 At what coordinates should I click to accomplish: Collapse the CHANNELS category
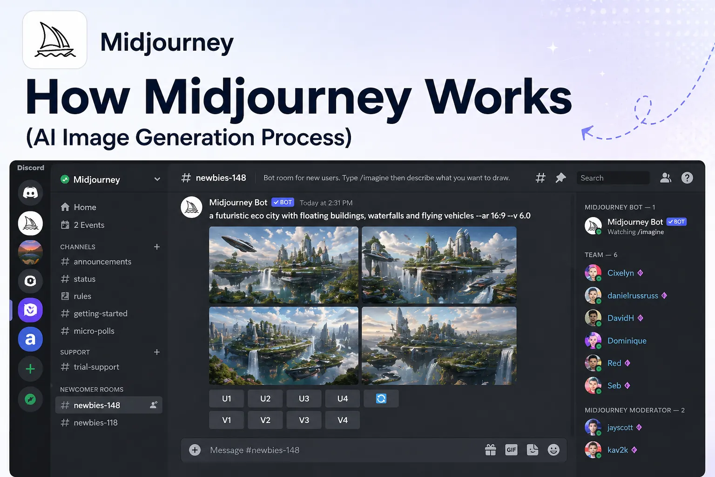click(x=78, y=247)
